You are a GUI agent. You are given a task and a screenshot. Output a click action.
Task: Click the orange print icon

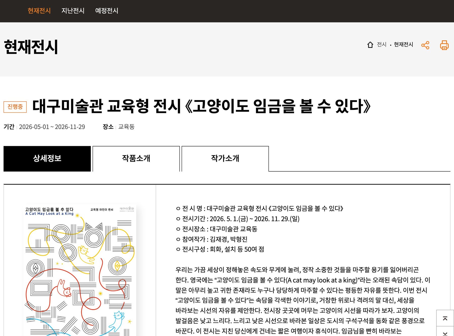click(444, 45)
